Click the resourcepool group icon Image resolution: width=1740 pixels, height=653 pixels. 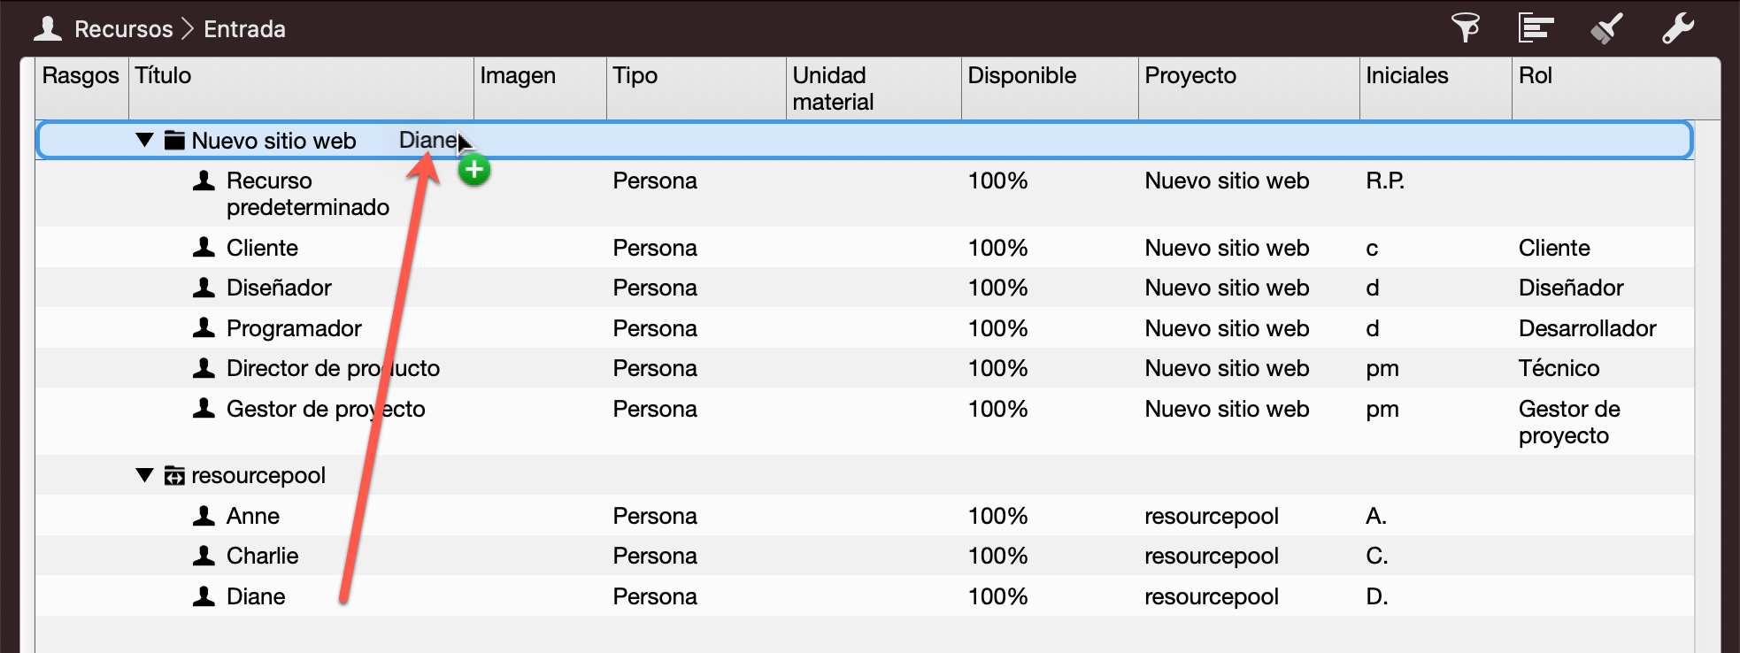coord(173,475)
